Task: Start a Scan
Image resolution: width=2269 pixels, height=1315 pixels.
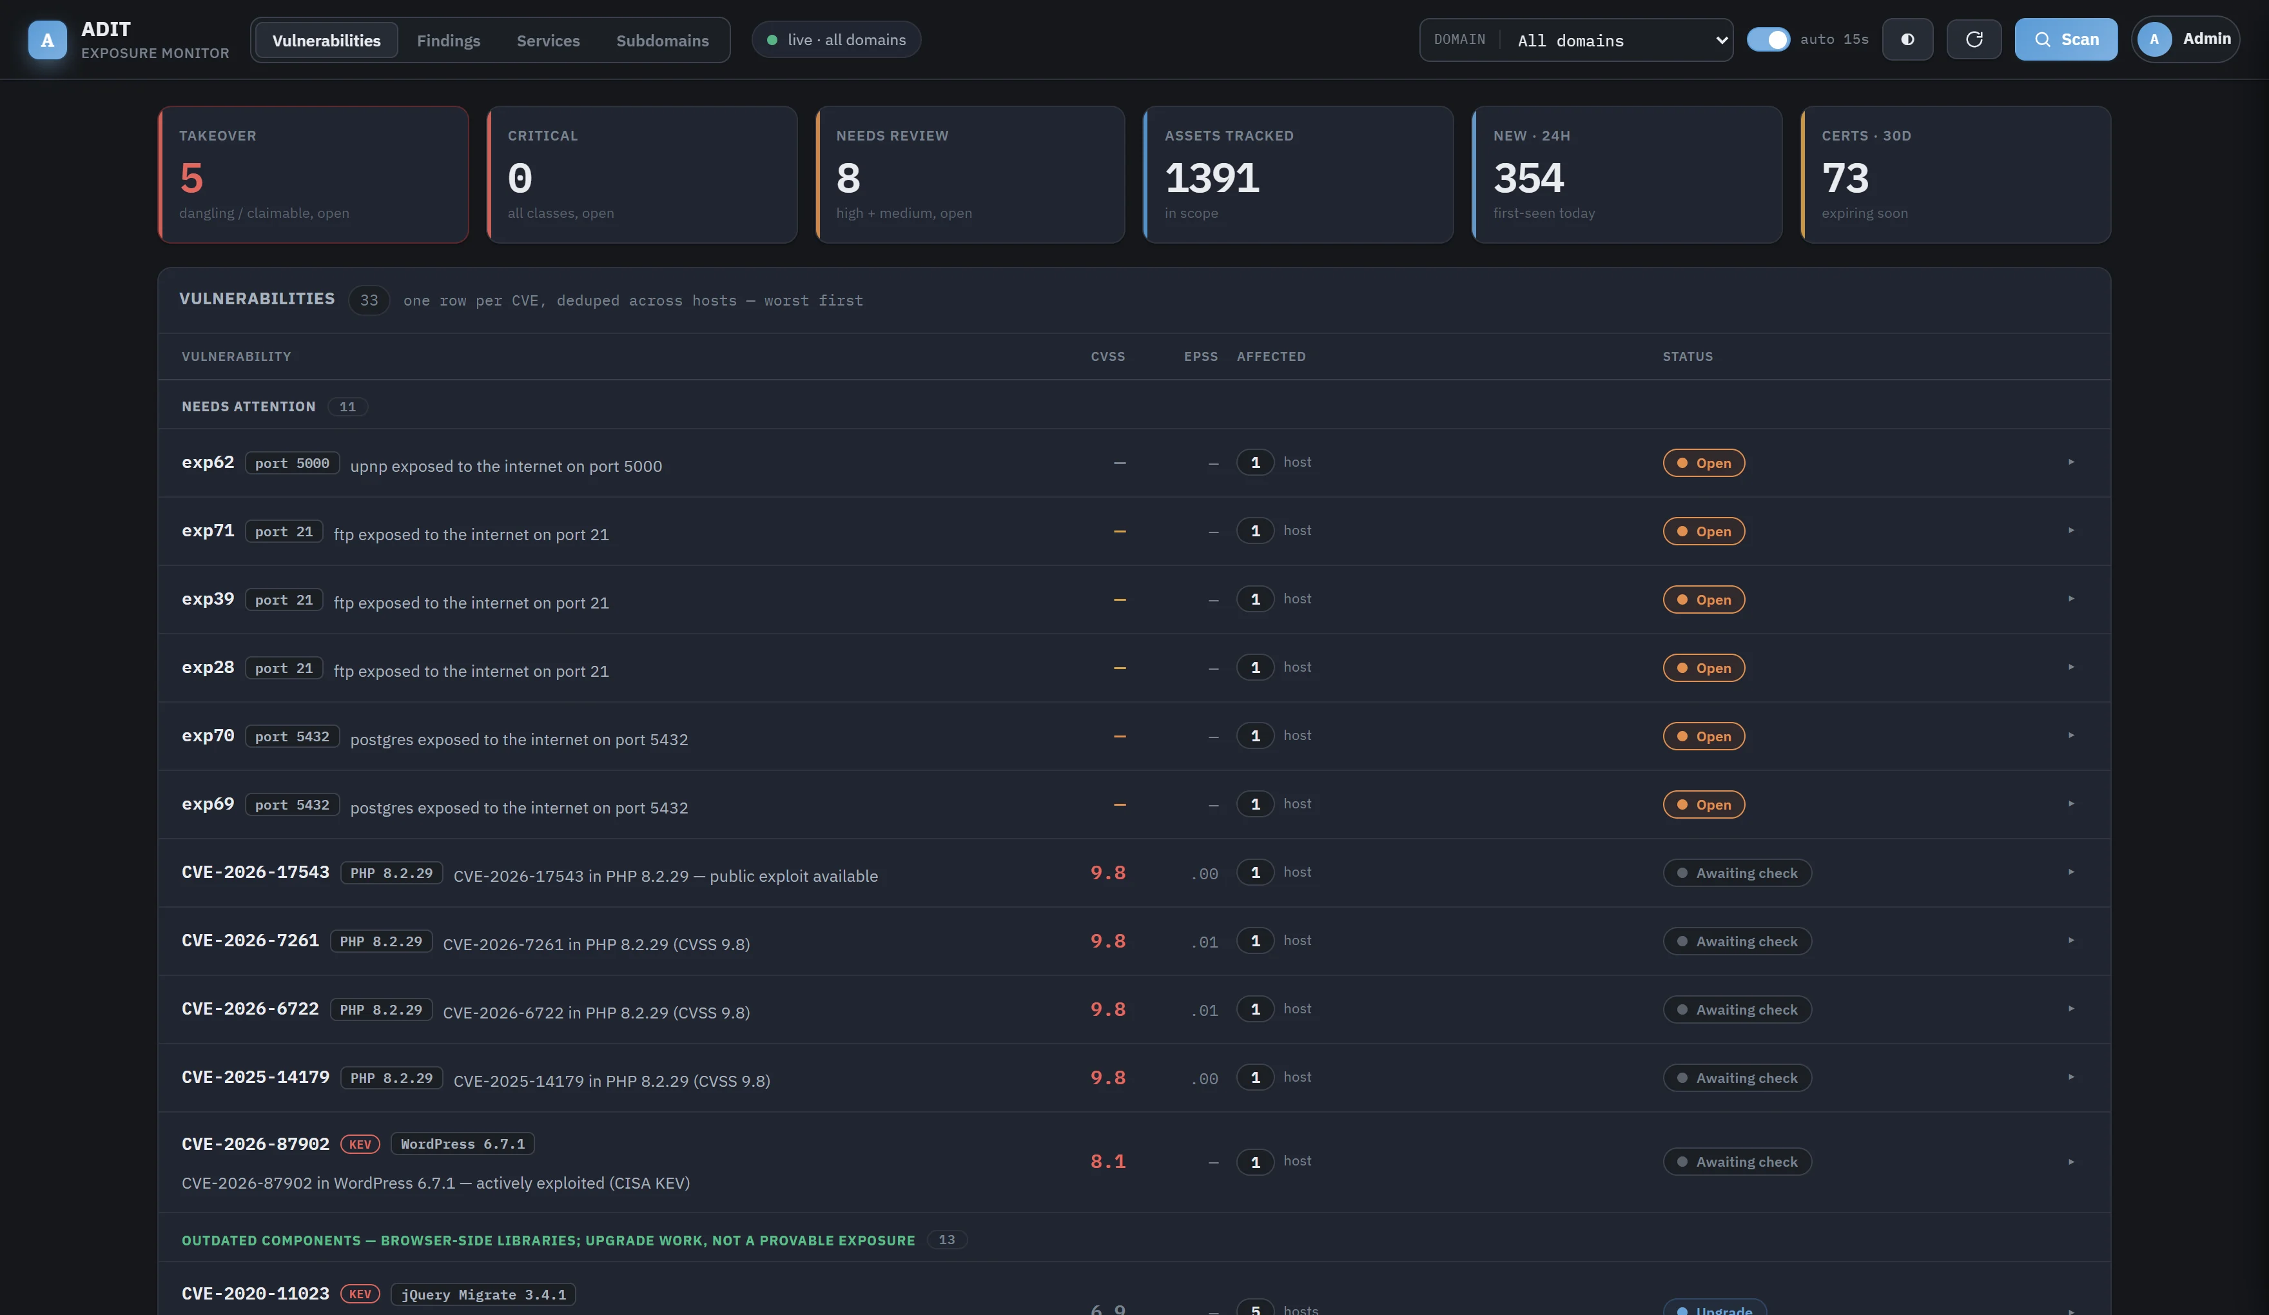Action: click(2065, 39)
